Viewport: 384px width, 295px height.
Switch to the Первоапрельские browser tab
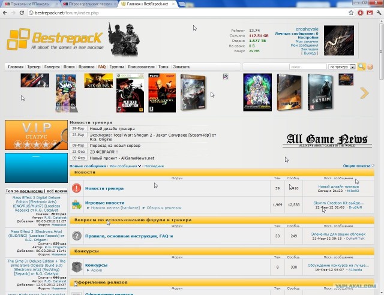pyautogui.click(x=89, y=4)
